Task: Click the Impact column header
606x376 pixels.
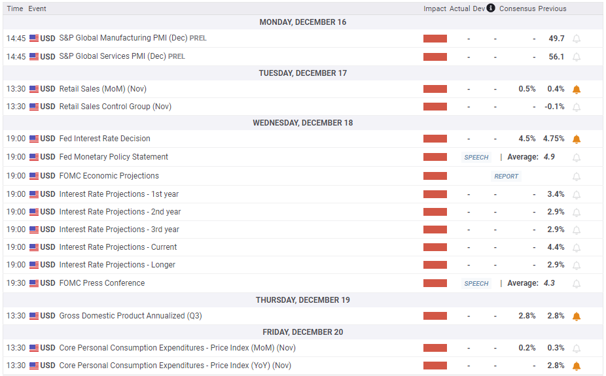Action: pyautogui.click(x=435, y=9)
